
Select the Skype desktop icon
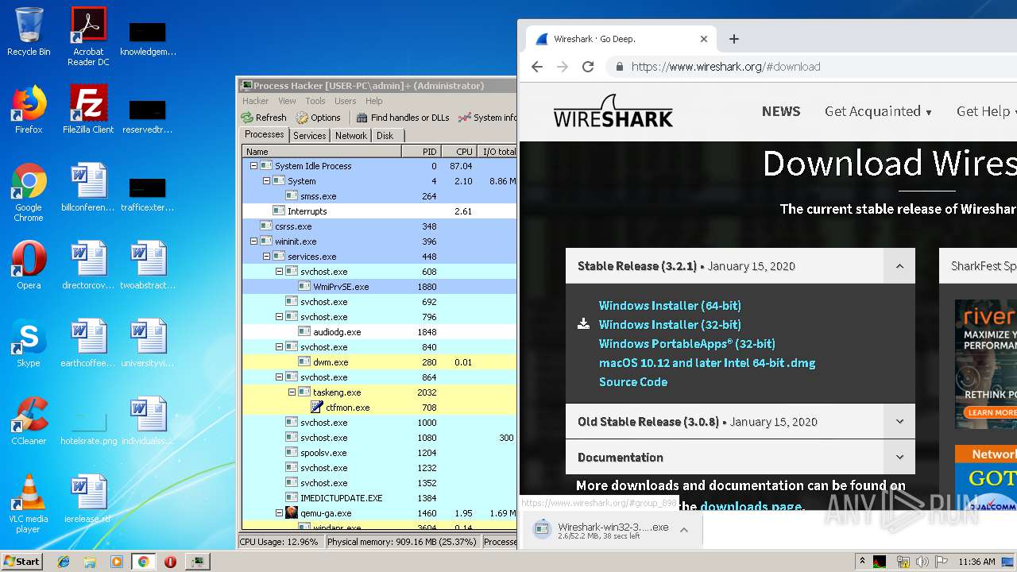(29, 343)
